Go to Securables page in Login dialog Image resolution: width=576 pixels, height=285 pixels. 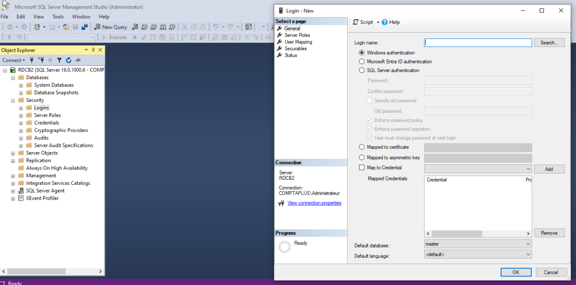295,48
